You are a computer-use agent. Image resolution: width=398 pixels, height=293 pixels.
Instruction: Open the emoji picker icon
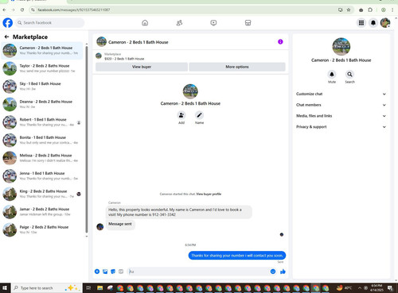(273, 272)
